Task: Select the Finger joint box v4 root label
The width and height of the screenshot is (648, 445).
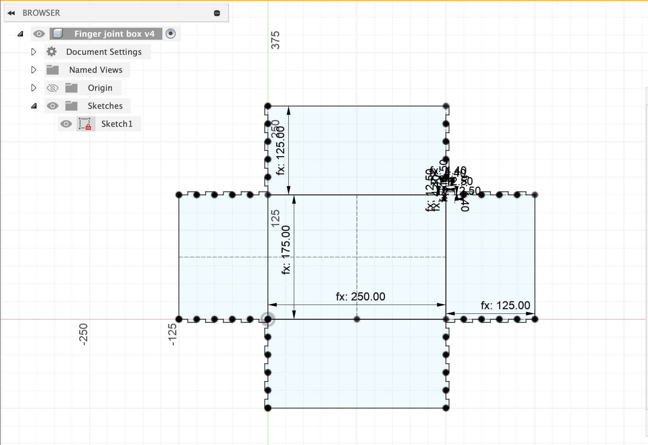Action: (114, 34)
